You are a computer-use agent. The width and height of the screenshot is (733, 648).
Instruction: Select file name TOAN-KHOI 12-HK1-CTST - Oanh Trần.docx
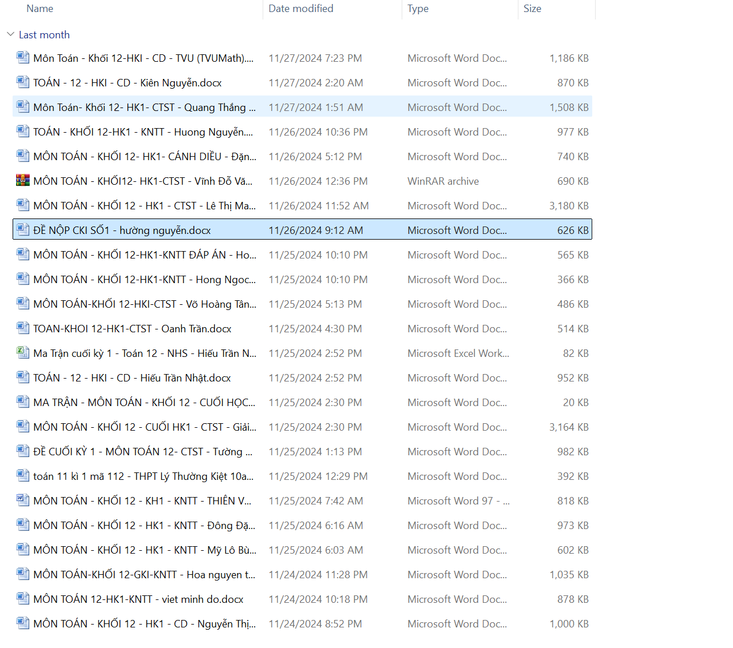[x=132, y=329]
